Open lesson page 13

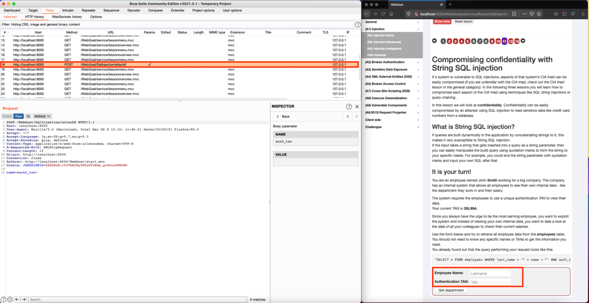click(516, 41)
